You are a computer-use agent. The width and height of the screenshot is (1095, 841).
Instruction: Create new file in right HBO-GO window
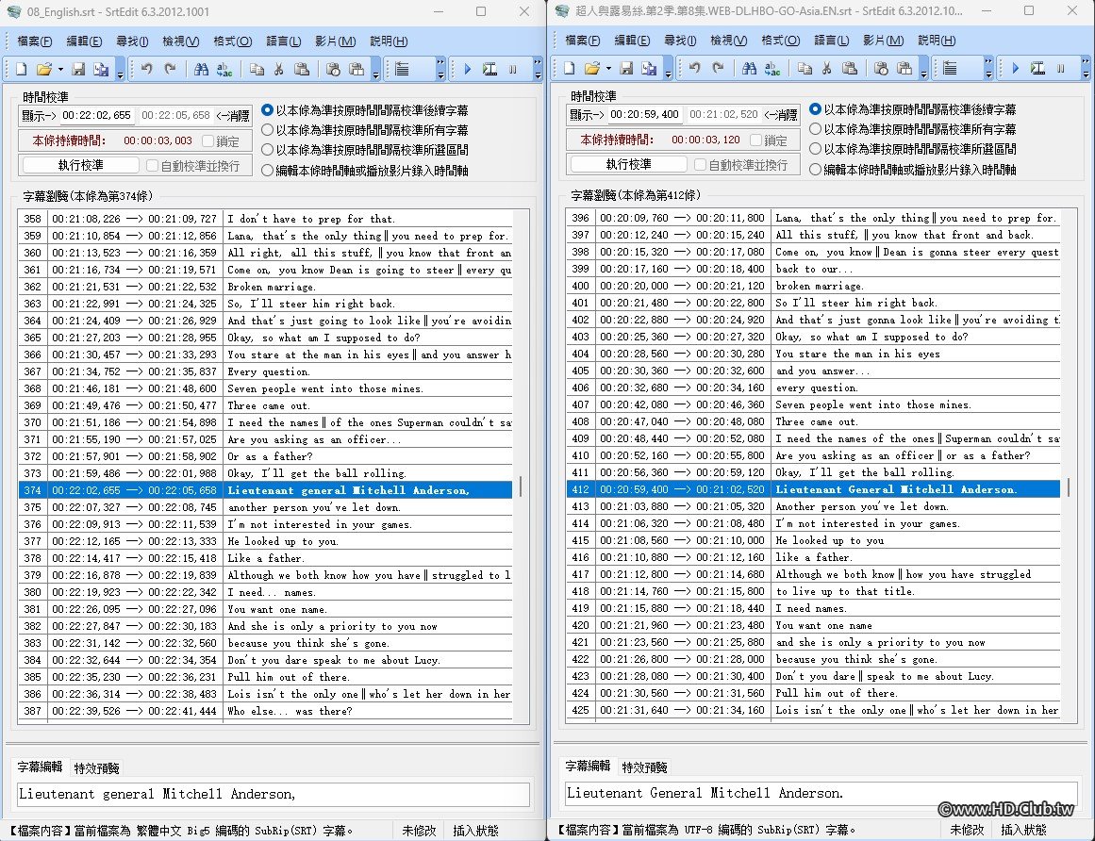(569, 69)
